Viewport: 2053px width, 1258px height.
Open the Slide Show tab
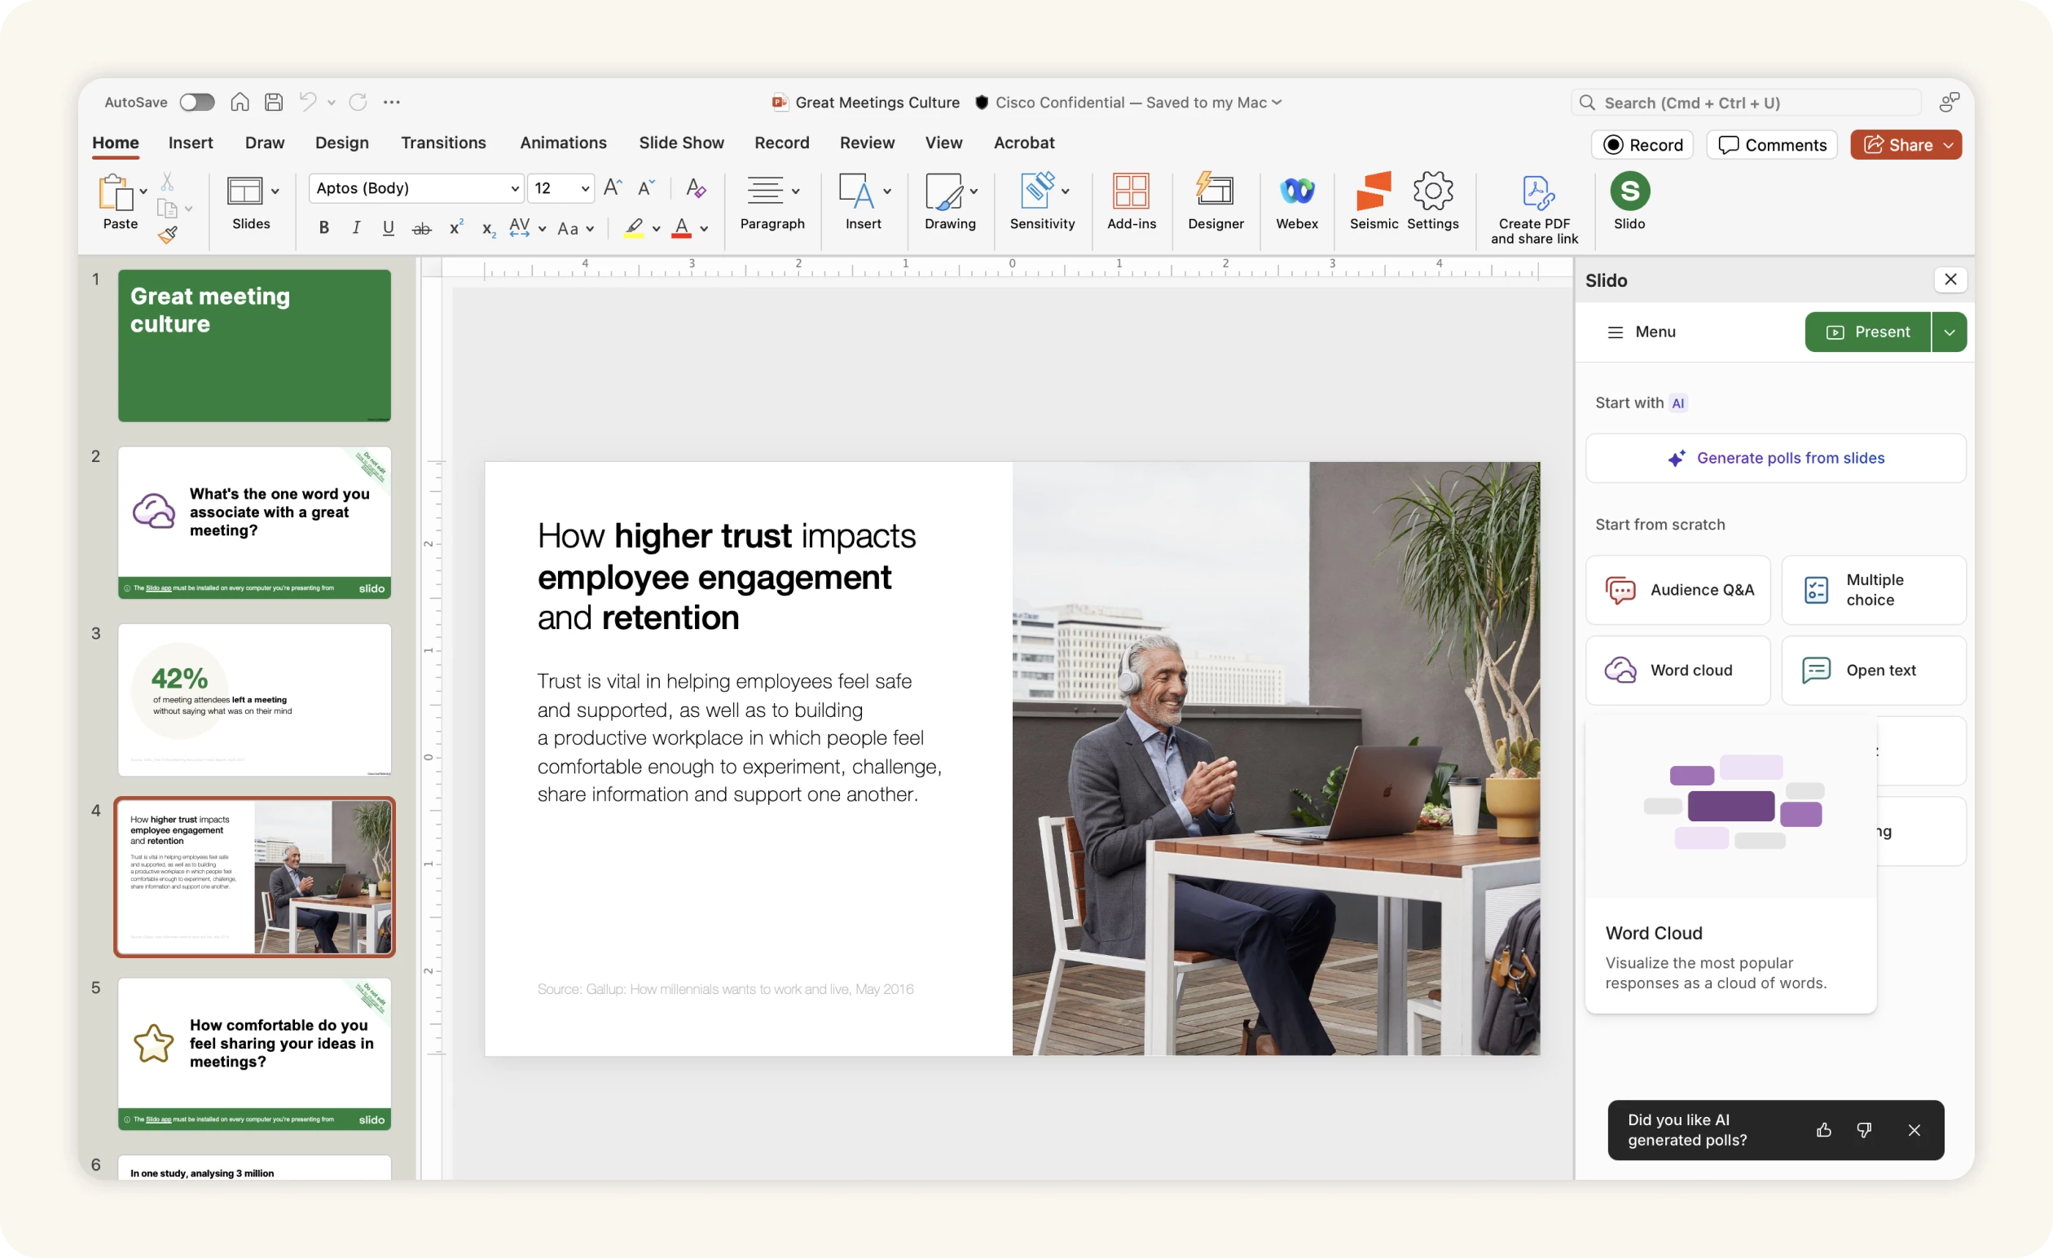tap(681, 143)
